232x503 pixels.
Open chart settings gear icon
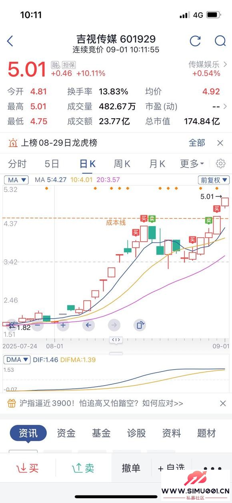pos(220,164)
